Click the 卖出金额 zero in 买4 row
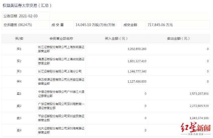 [208, 82]
